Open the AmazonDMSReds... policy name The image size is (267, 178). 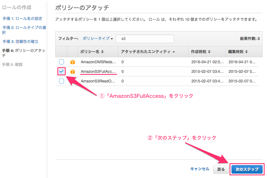click(98, 62)
